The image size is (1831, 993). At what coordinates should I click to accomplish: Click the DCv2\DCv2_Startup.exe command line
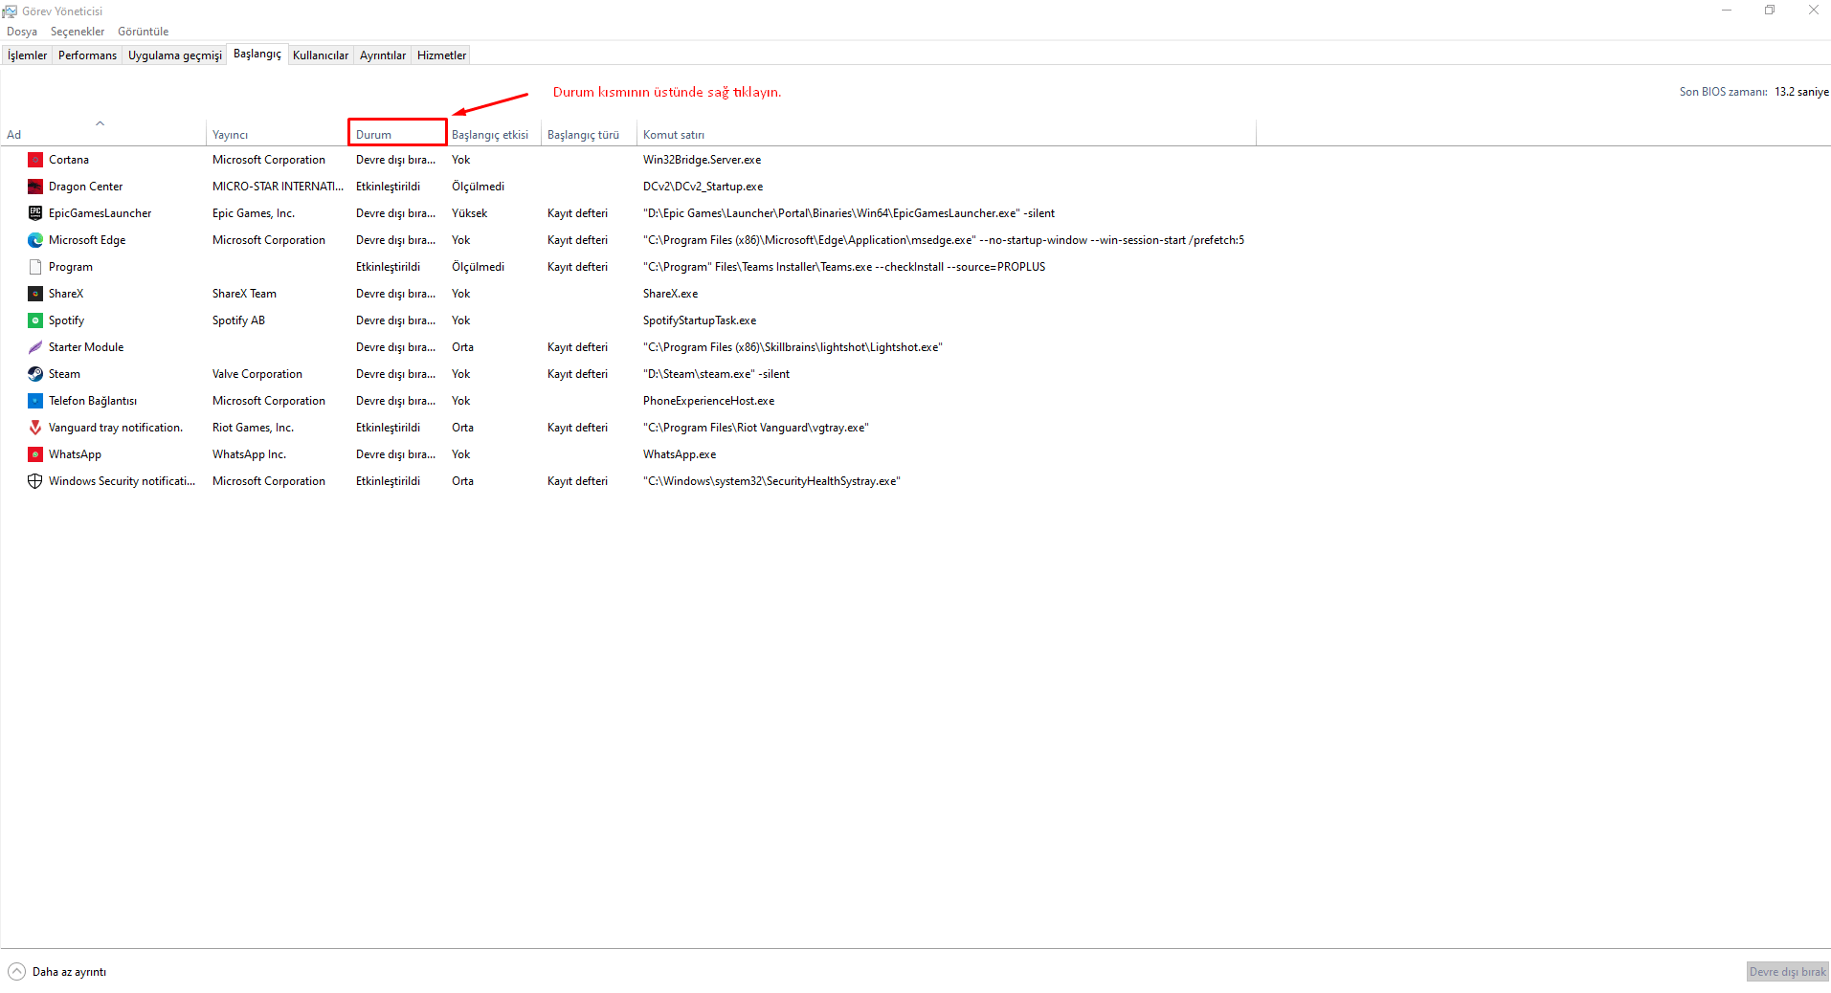(x=703, y=187)
